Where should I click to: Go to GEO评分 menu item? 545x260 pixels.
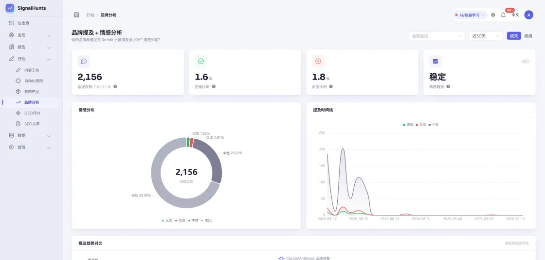[x=31, y=113]
